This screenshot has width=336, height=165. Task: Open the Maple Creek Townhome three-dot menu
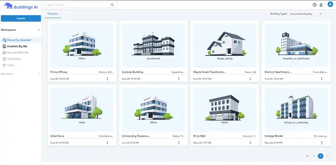click(x=250, y=79)
